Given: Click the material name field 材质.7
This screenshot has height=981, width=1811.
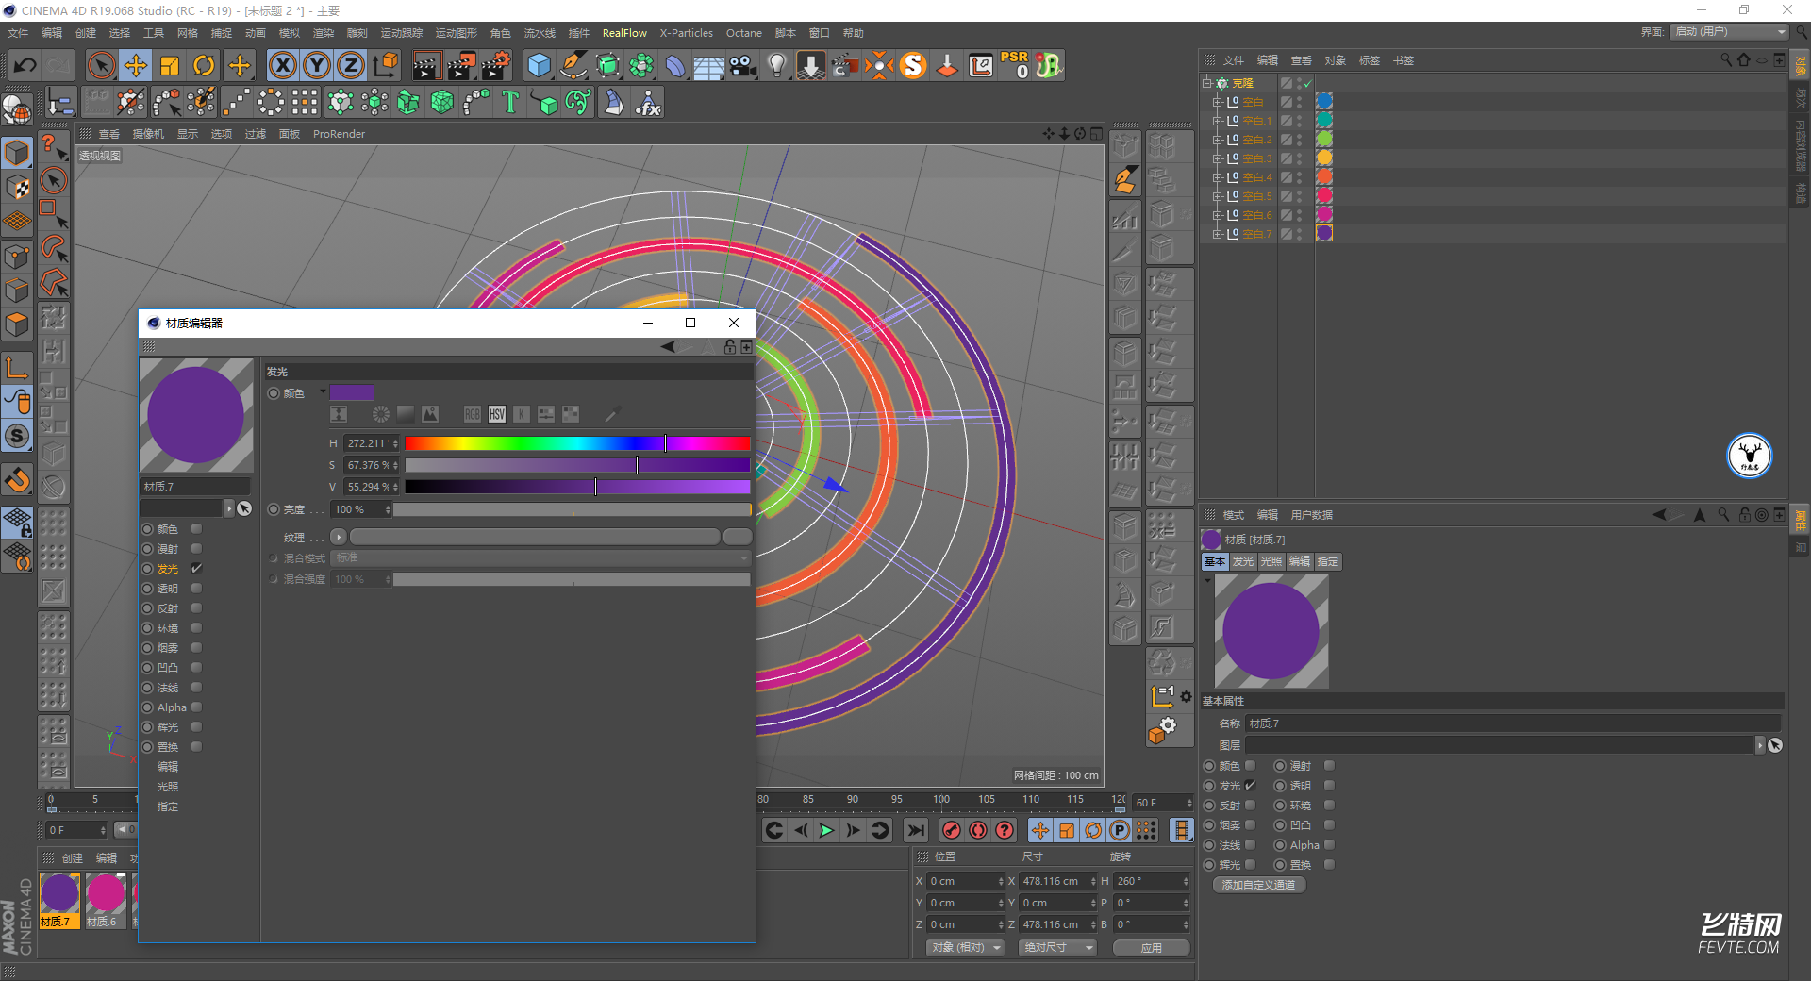Looking at the screenshot, I should (195, 487).
